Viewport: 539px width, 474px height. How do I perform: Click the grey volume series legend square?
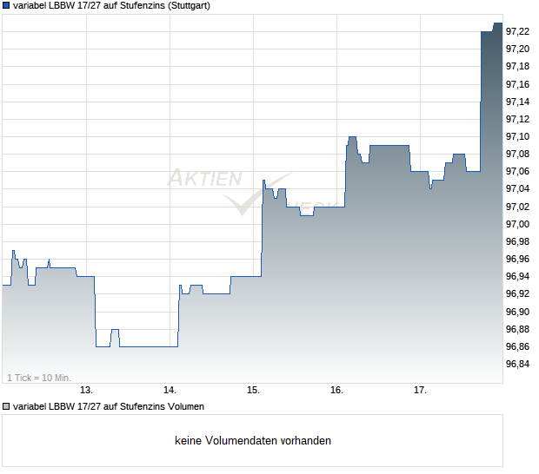pos(6,407)
